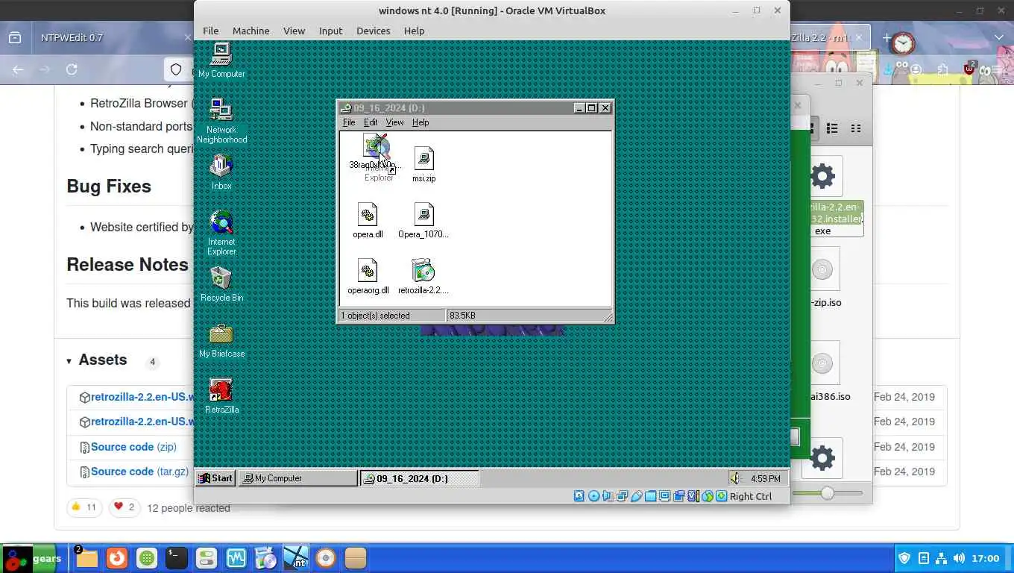Open the Recycle Bin desktop icon
Screen dimensions: 1014x573
pos(221,284)
